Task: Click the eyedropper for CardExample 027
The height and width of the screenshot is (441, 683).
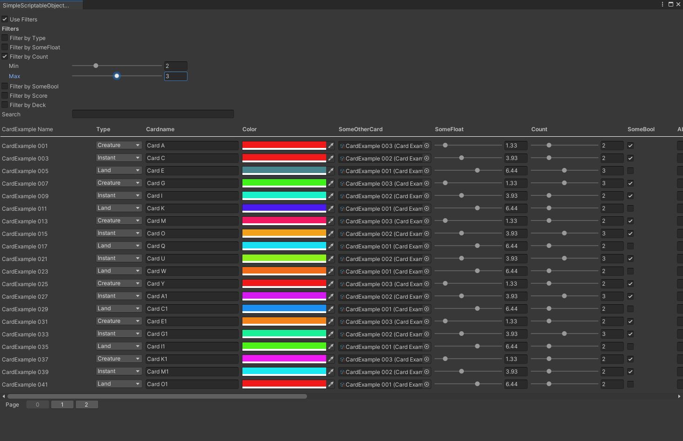Action: (331, 296)
